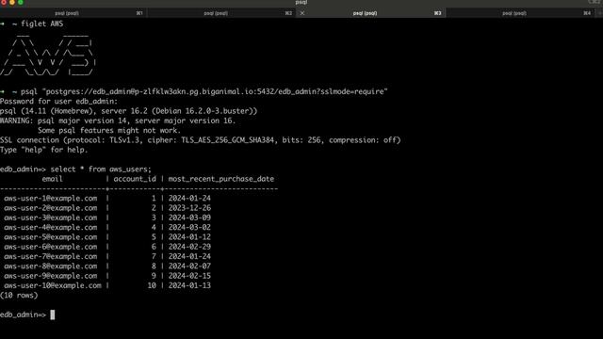This screenshot has height=339, width=603.
Task: Click the 'SSL connection (protocol: TLSv1.3' line
Action: click(201, 140)
